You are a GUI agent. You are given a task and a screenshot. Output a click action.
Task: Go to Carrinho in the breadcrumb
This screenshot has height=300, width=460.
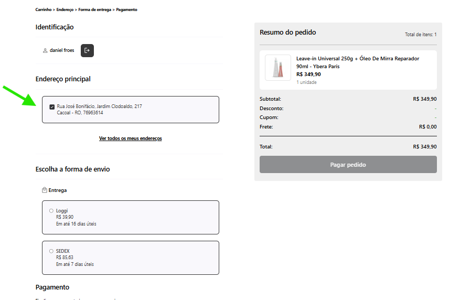[44, 9]
